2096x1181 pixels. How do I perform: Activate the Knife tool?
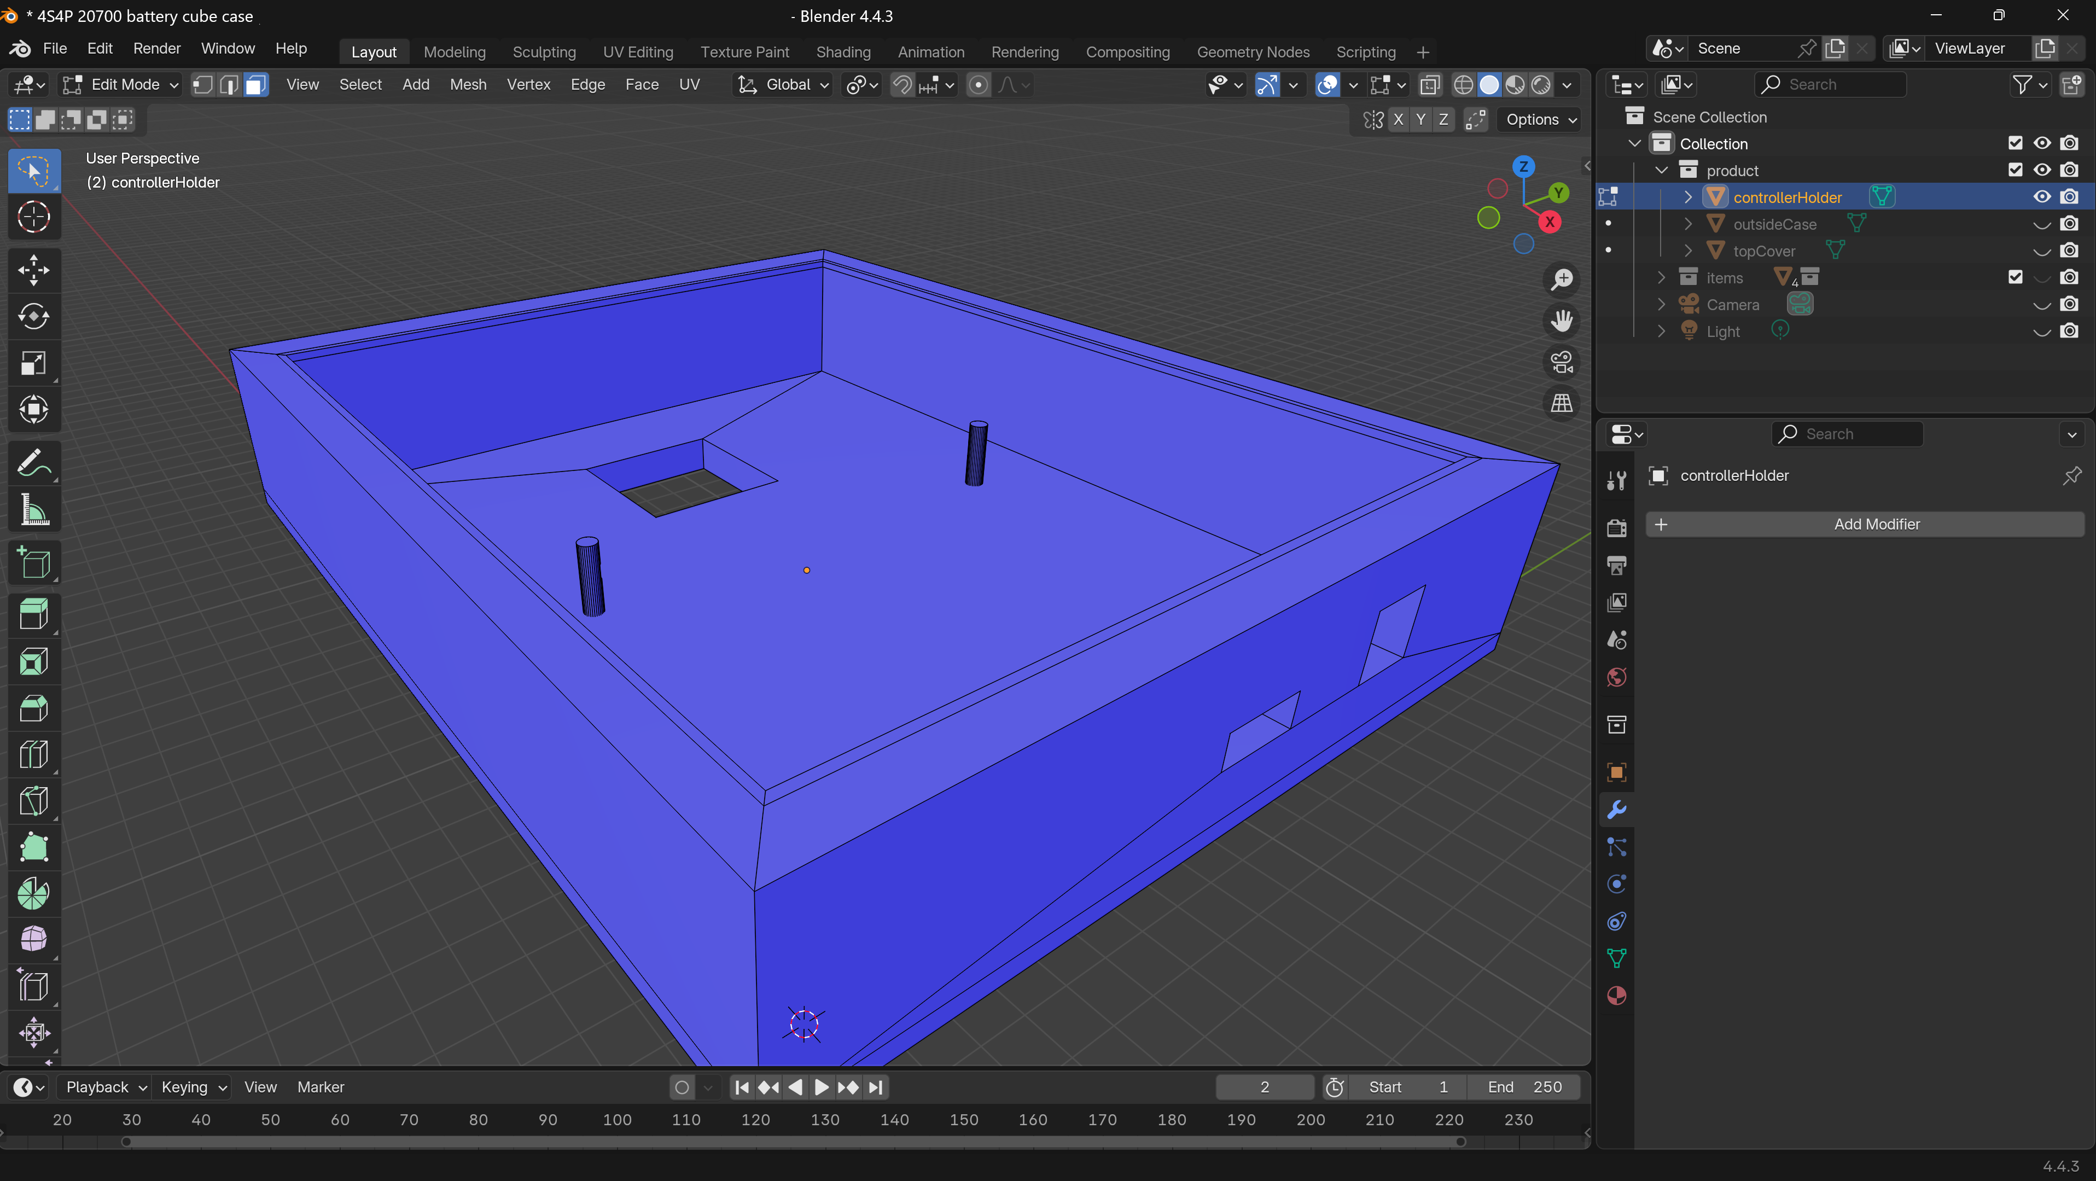click(x=33, y=801)
